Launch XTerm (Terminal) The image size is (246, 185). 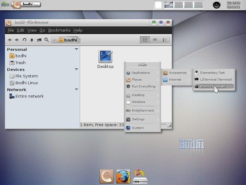pos(214,86)
